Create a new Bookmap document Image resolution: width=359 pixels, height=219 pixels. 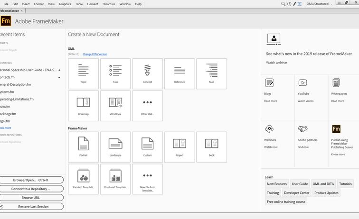click(x=84, y=106)
